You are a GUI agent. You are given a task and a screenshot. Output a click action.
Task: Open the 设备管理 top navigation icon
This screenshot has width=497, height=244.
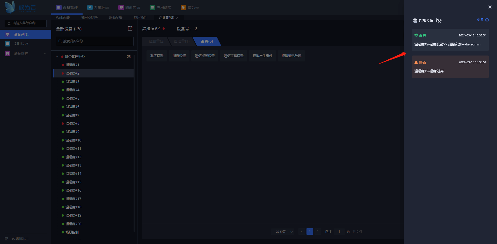pyautogui.click(x=59, y=7)
